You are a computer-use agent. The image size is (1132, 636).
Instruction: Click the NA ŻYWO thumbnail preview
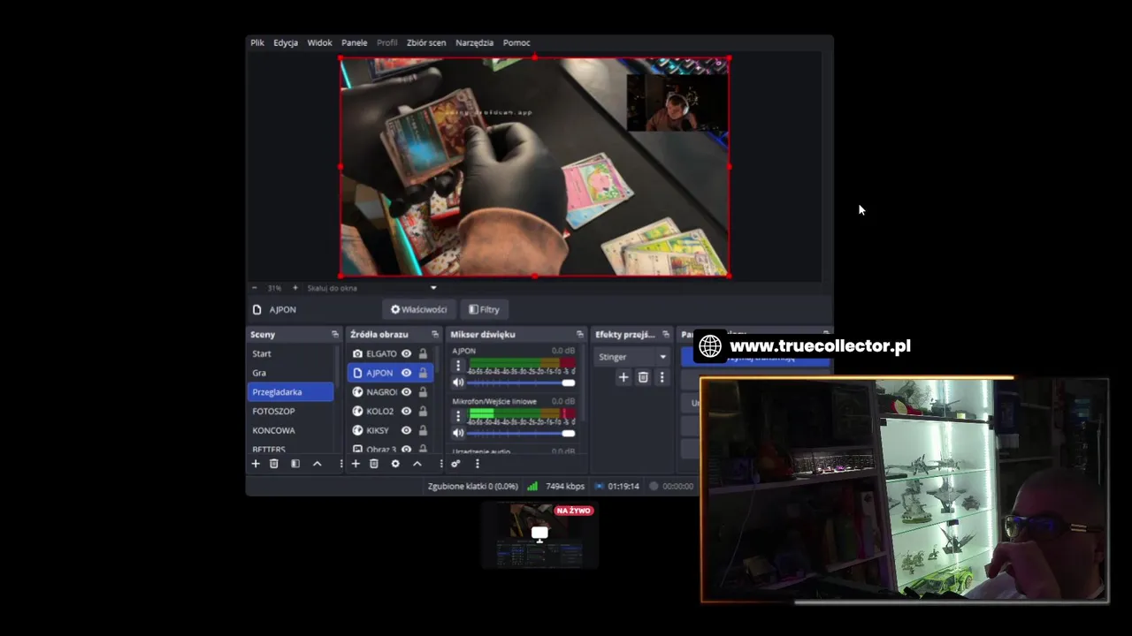coord(540,534)
